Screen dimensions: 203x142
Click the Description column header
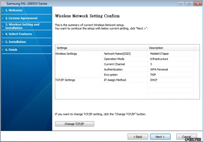click(x=171, y=48)
